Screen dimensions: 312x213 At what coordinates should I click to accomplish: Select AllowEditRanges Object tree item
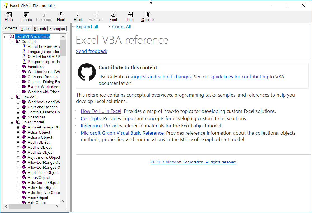coord(44,167)
